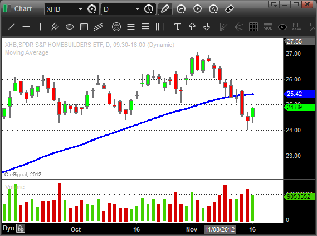Screen dimensions: 317x236
Task: Select the second horizontal levels tool
Action: pyautogui.click(x=145, y=27)
